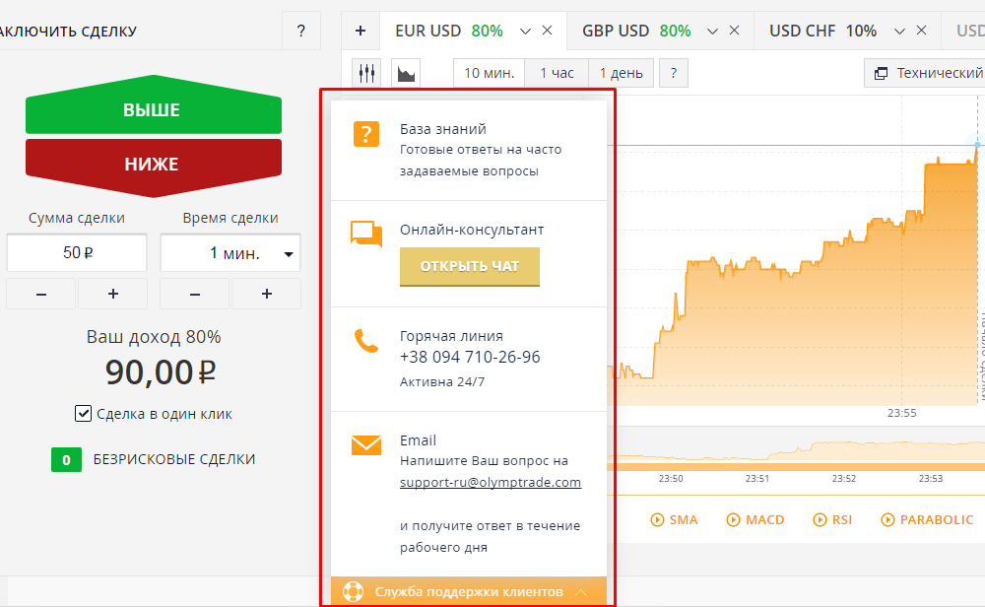This screenshot has width=985, height=607.
Task: Click the Email envelope icon
Action: [x=366, y=444]
